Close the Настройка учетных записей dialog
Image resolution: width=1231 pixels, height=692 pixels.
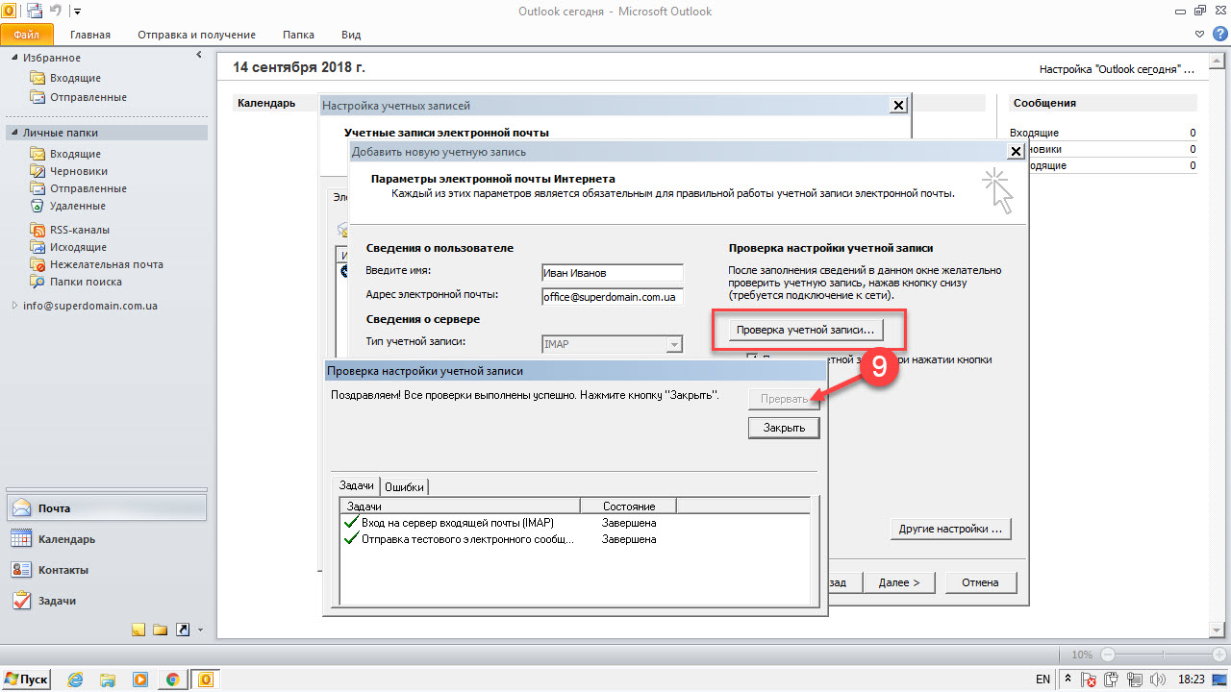click(x=898, y=106)
